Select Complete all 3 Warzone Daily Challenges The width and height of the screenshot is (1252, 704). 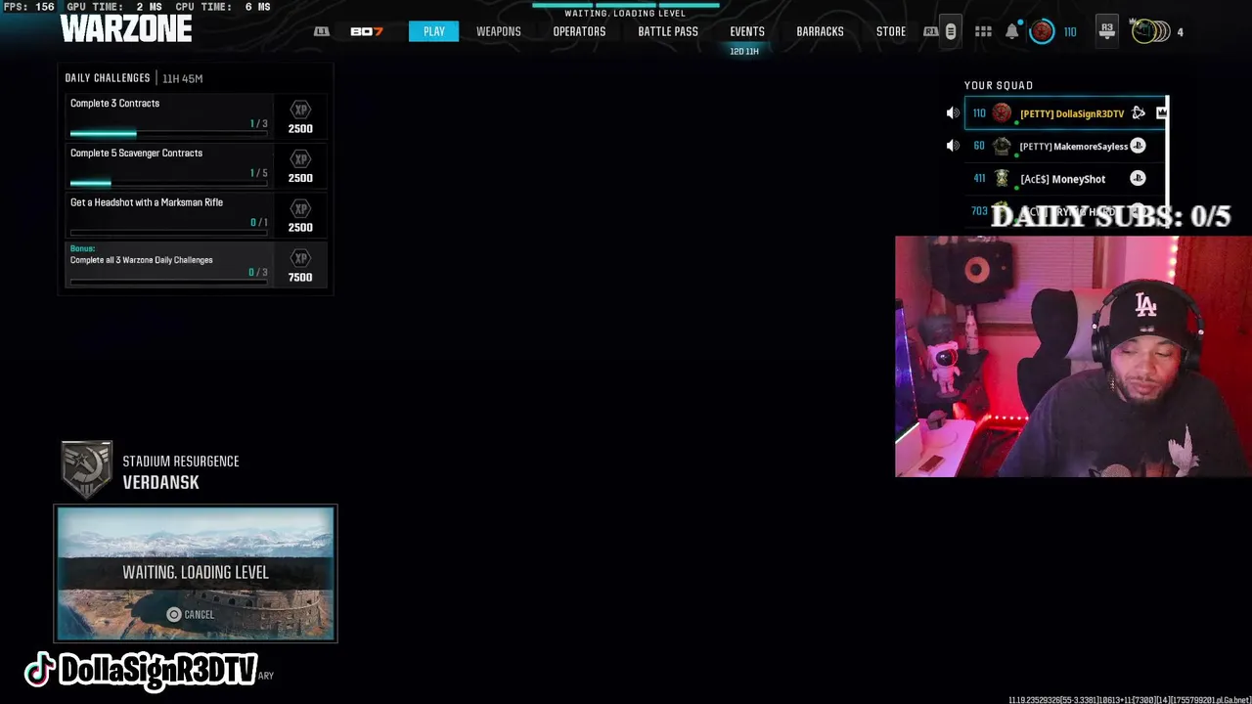pyautogui.click(x=196, y=265)
